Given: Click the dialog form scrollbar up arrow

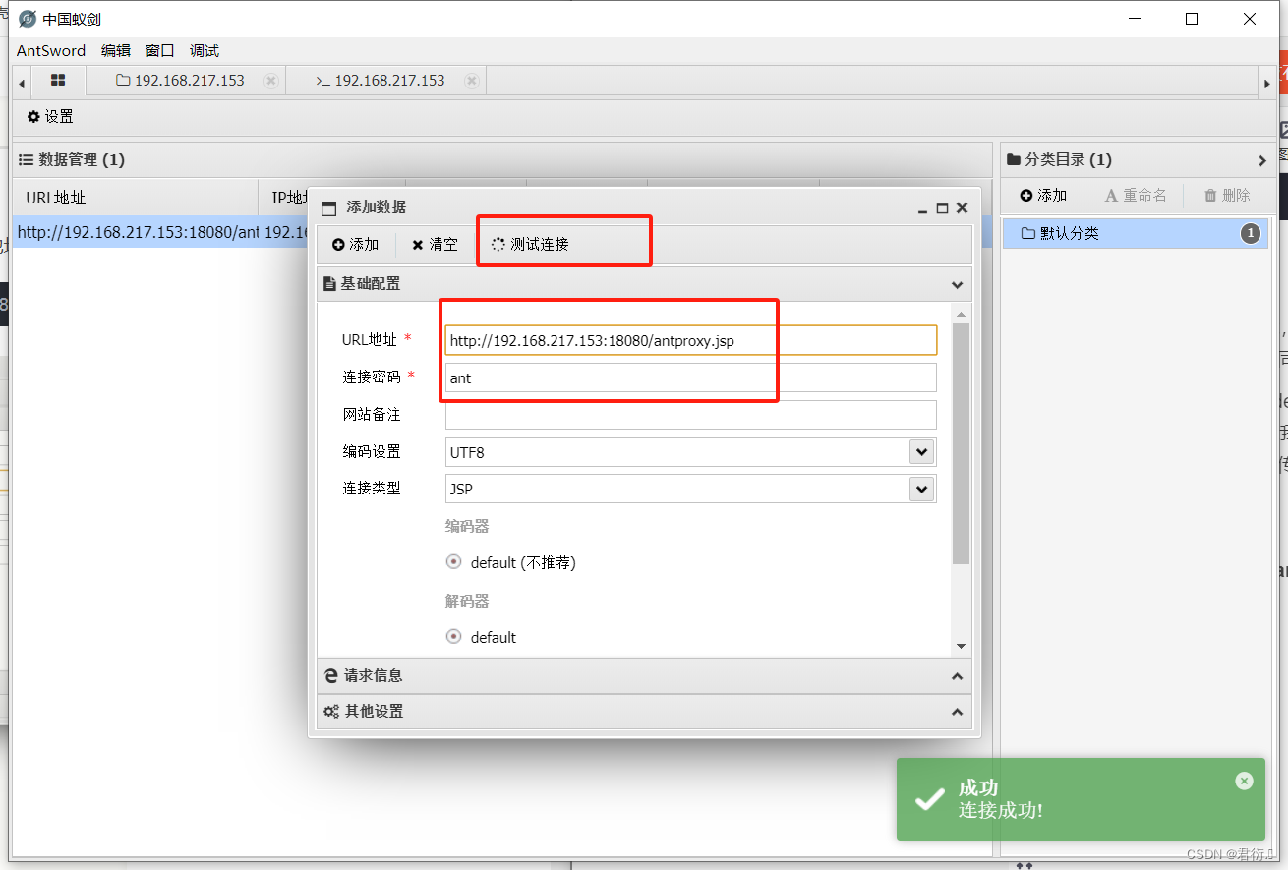Looking at the screenshot, I should tap(962, 315).
